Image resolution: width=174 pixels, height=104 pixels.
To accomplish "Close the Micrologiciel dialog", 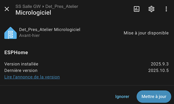I will pos(7,9).
